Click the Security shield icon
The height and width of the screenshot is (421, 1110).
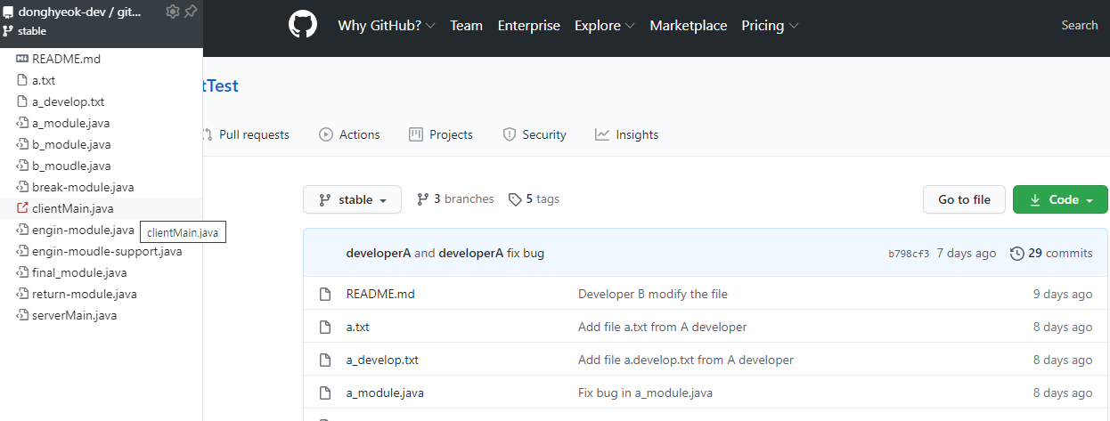point(510,134)
